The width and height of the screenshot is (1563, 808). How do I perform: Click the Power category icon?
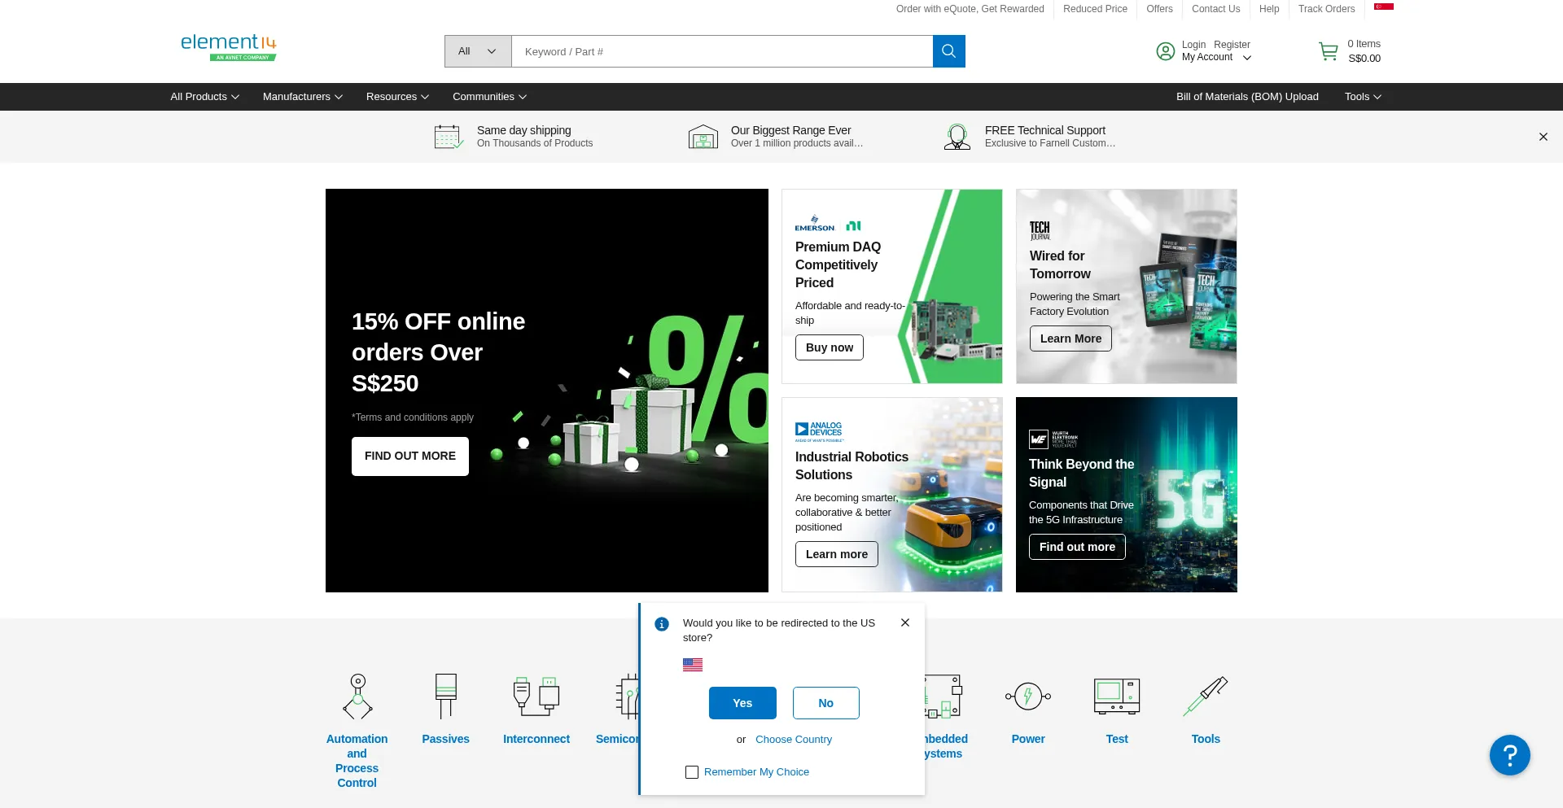1027,696
